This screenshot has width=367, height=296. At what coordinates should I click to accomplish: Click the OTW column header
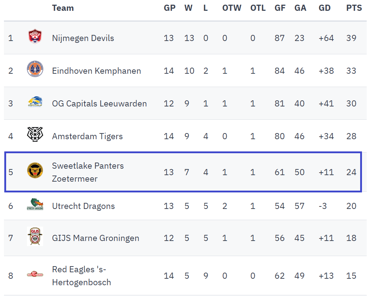[x=232, y=8]
